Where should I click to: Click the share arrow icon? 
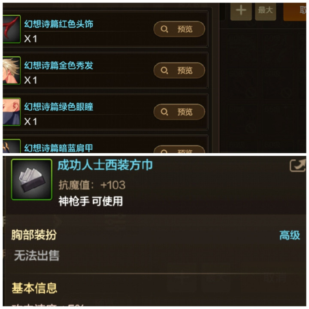pos(297,165)
